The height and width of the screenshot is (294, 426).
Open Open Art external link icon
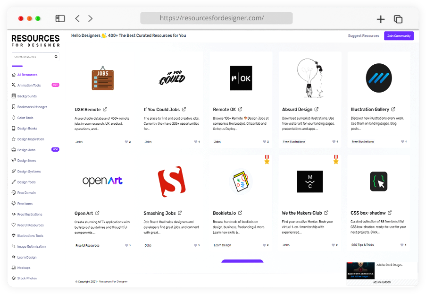point(97,213)
